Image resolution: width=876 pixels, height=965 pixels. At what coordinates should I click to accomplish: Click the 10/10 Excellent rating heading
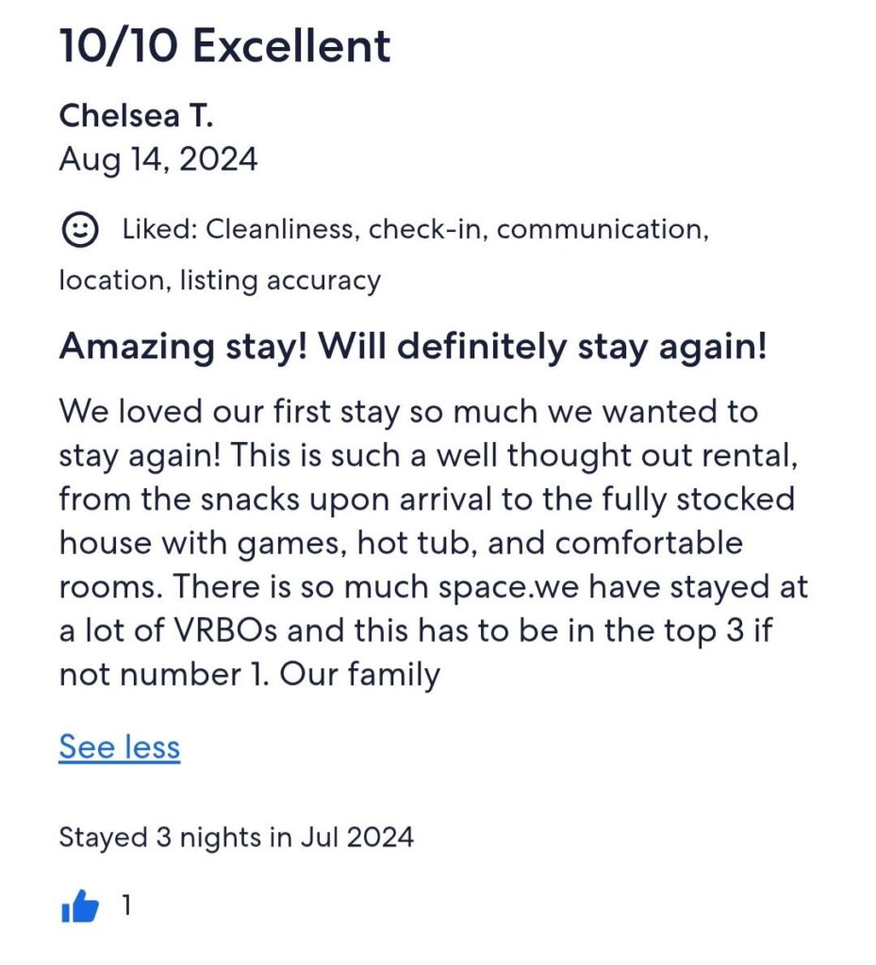tap(224, 46)
